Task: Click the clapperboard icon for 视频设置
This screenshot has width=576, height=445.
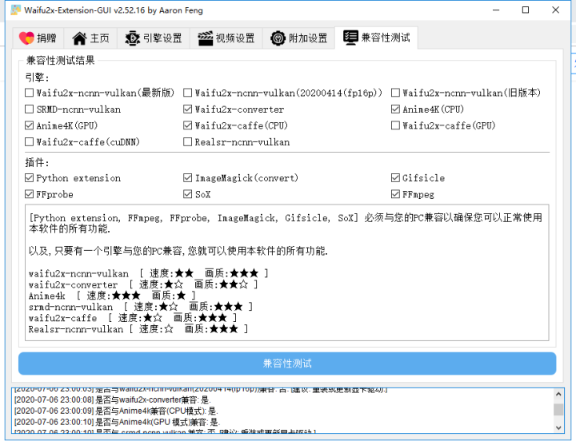Action: [205, 38]
